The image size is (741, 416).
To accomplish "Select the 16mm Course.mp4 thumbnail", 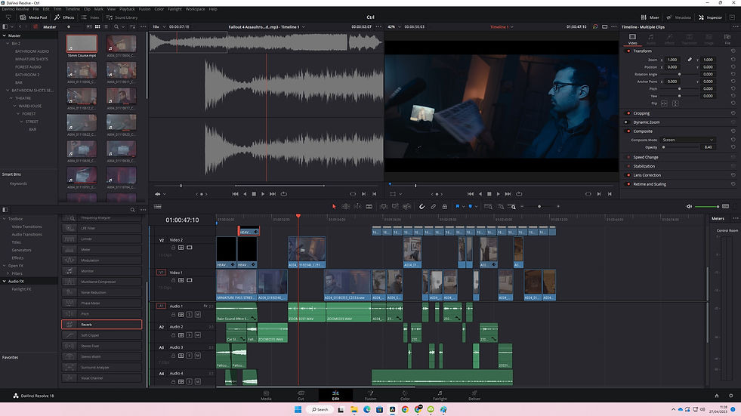I will click(x=82, y=45).
